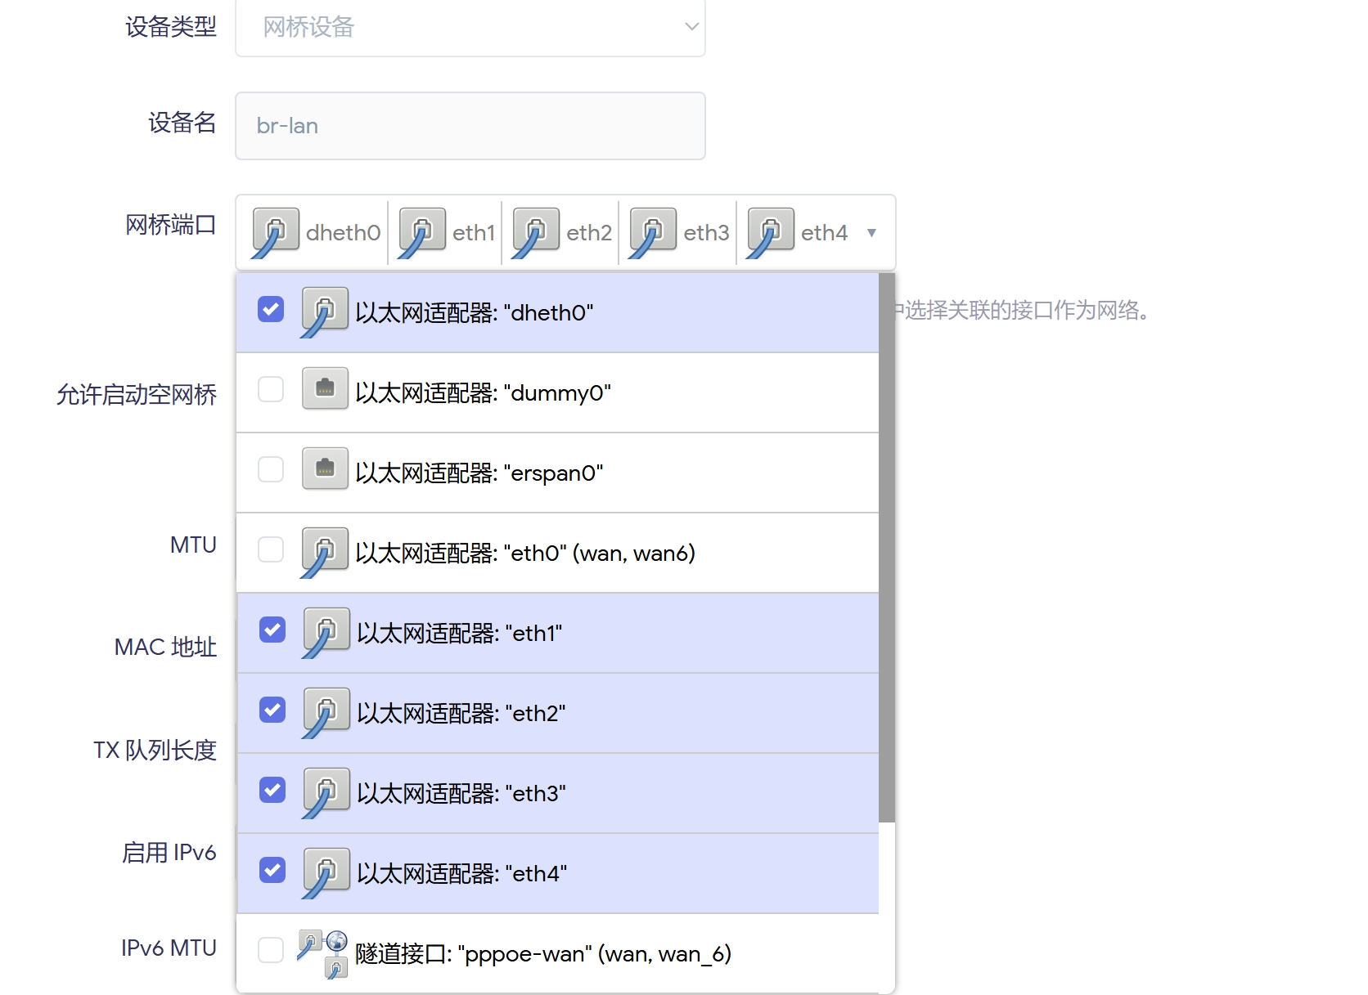
Task: Check the eth0 (wan, wan6) checkbox
Action: pyautogui.click(x=271, y=550)
